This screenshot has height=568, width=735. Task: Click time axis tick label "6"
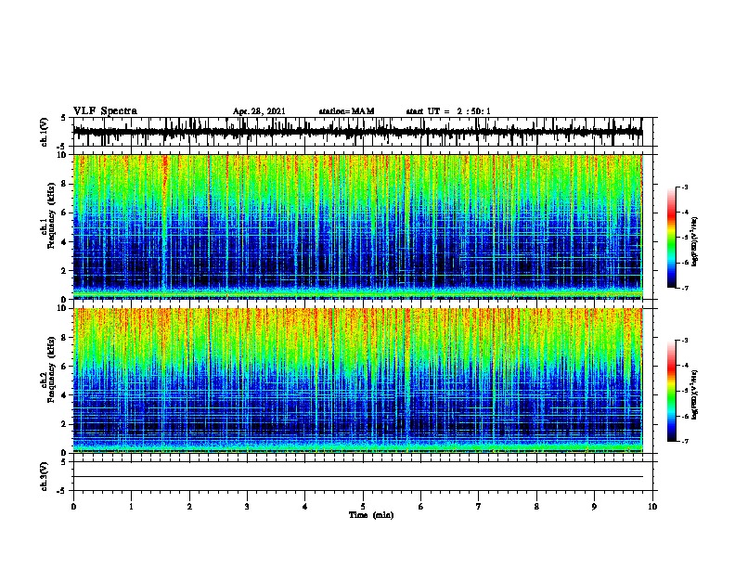pos(421,507)
